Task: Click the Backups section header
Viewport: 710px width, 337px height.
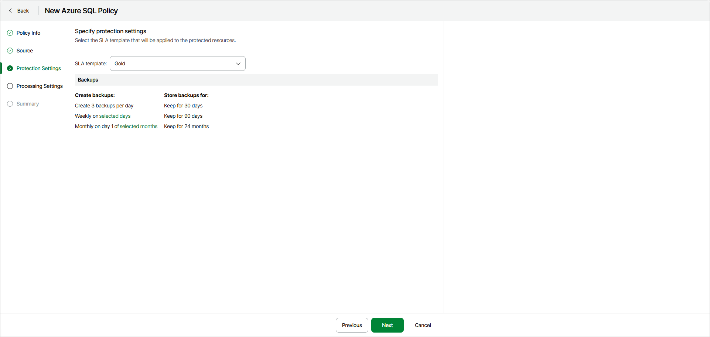Action: click(x=88, y=80)
